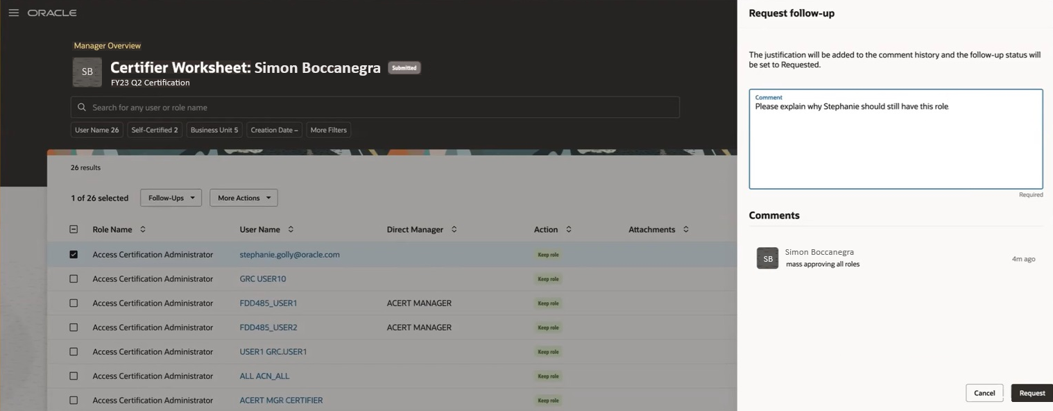This screenshot has height=411, width=1053.
Task: Sort the Direct Manager column
Action: (x=454, y=228)
